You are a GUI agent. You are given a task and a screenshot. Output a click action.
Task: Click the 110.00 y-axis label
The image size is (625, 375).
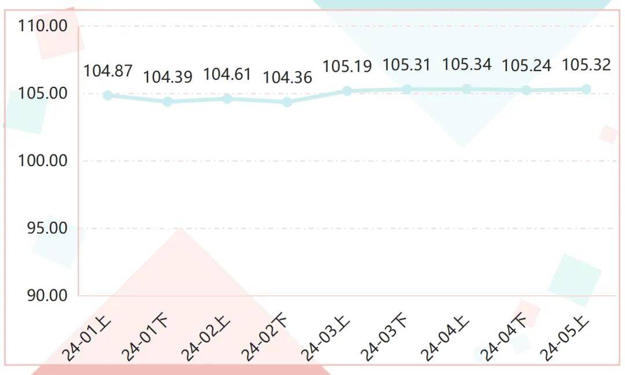43,26
